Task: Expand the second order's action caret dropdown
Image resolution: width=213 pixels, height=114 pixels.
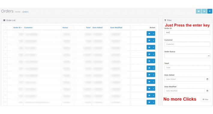Action: (154, 40)
